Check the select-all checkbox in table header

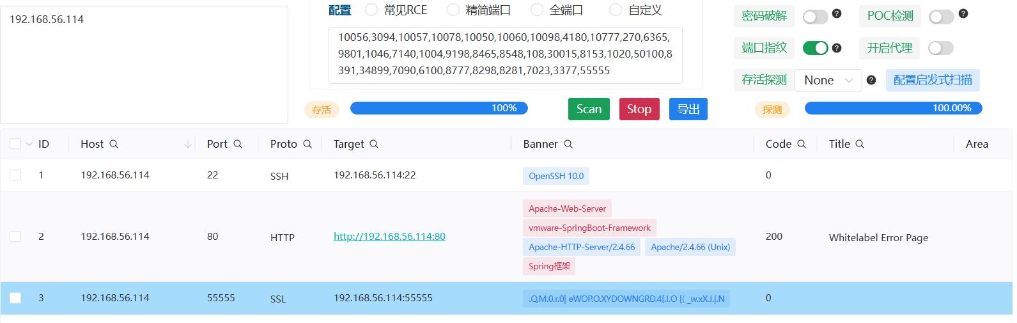tap(15, 144)
